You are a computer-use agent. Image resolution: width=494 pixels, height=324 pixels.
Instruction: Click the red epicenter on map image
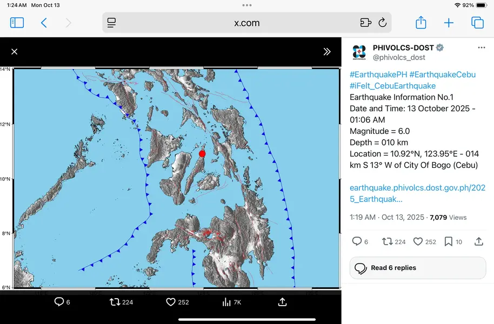click(202, 154)
